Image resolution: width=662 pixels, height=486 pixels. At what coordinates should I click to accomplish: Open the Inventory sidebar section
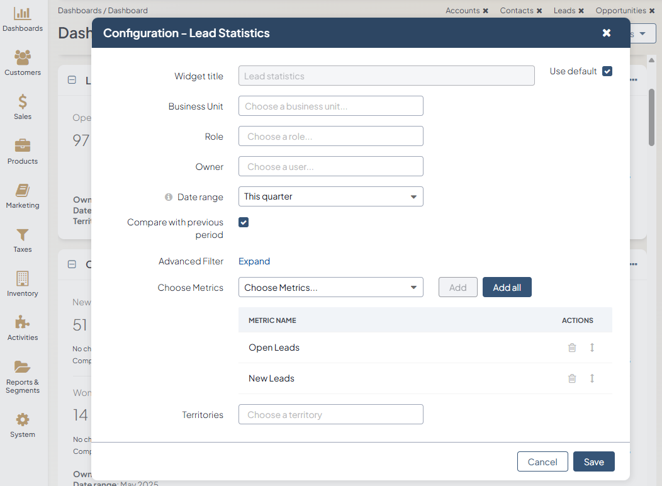pos(23,285)
